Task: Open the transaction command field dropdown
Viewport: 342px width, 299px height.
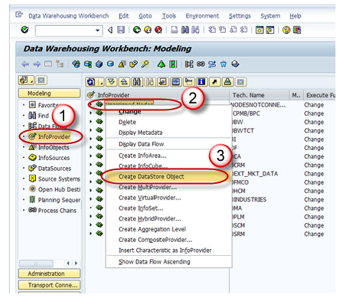Action: click(98, 31)
